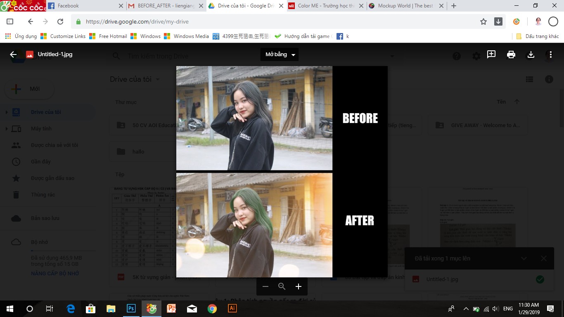Open the 'Mở bằng' dropdown

280,54
